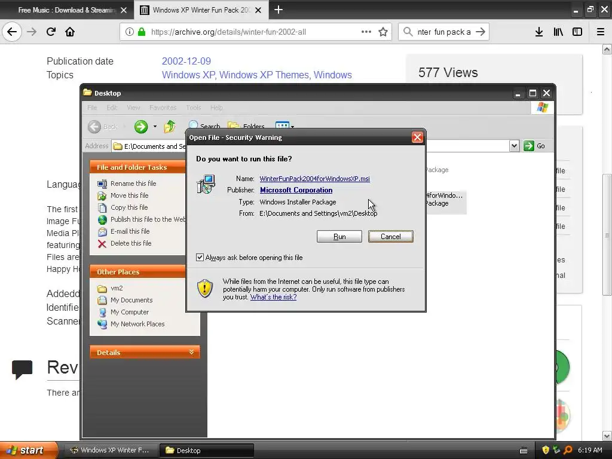This screenshot has height=459, width=612.
Task: Switch to Windows XP Winter F... taskbar item
Action: pos(110,450)
